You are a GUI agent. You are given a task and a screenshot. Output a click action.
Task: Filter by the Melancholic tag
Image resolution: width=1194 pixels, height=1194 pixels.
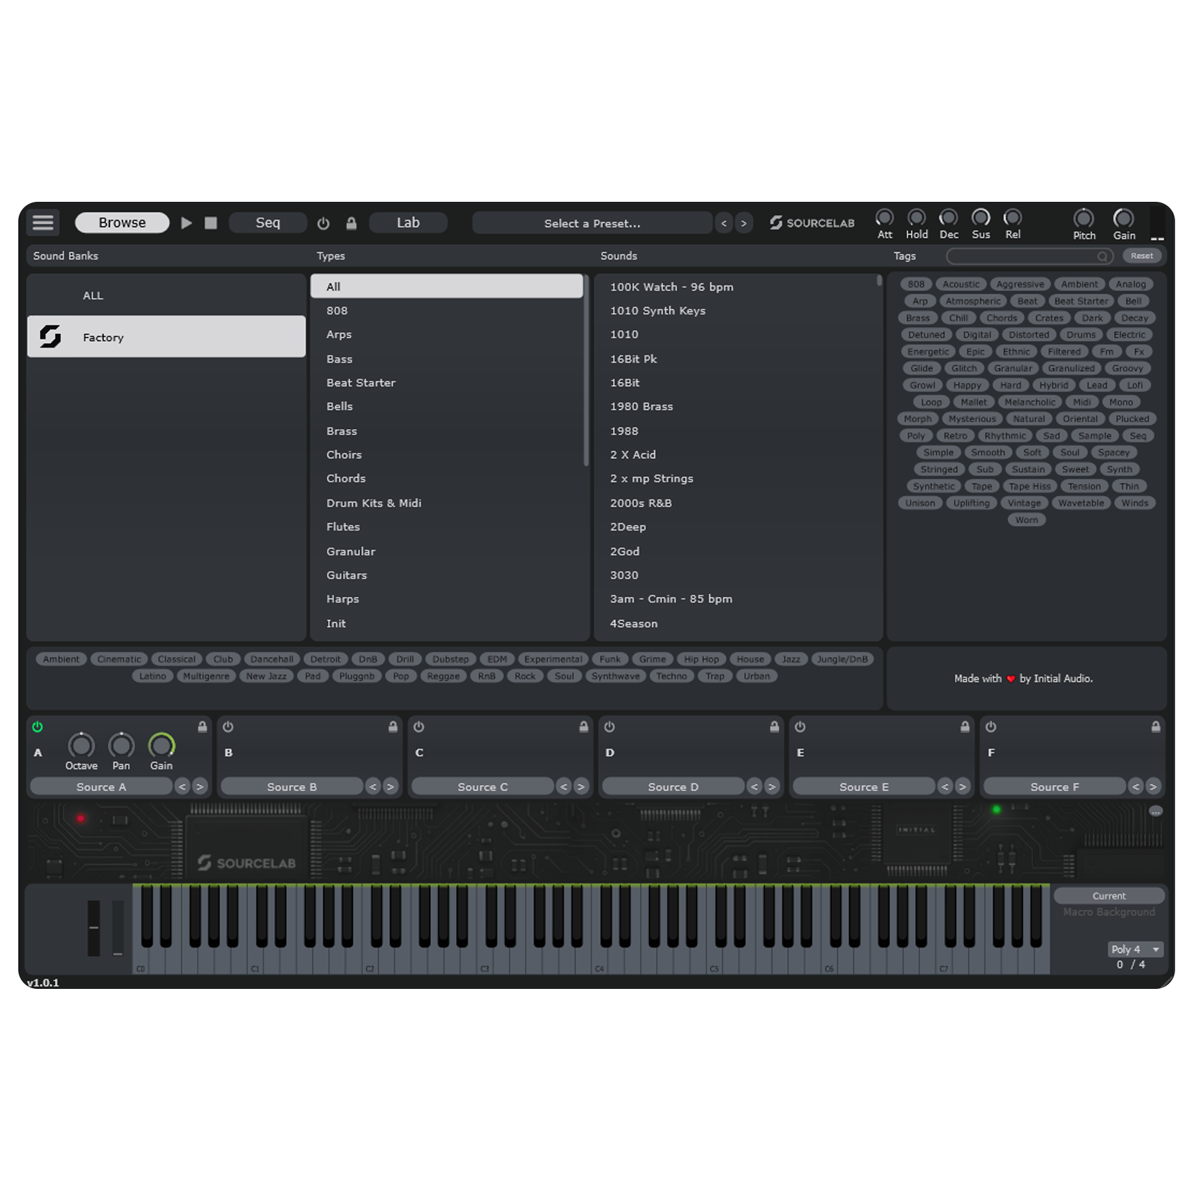coord(1030,402)
